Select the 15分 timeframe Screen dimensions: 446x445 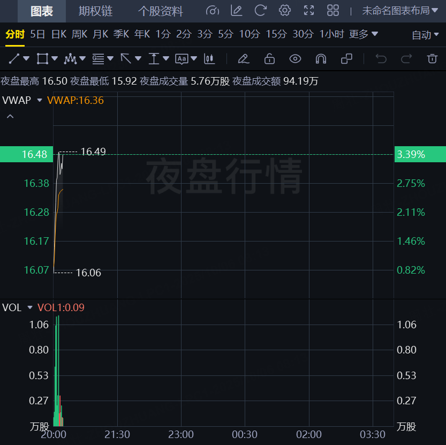click(x=276, y=34)
